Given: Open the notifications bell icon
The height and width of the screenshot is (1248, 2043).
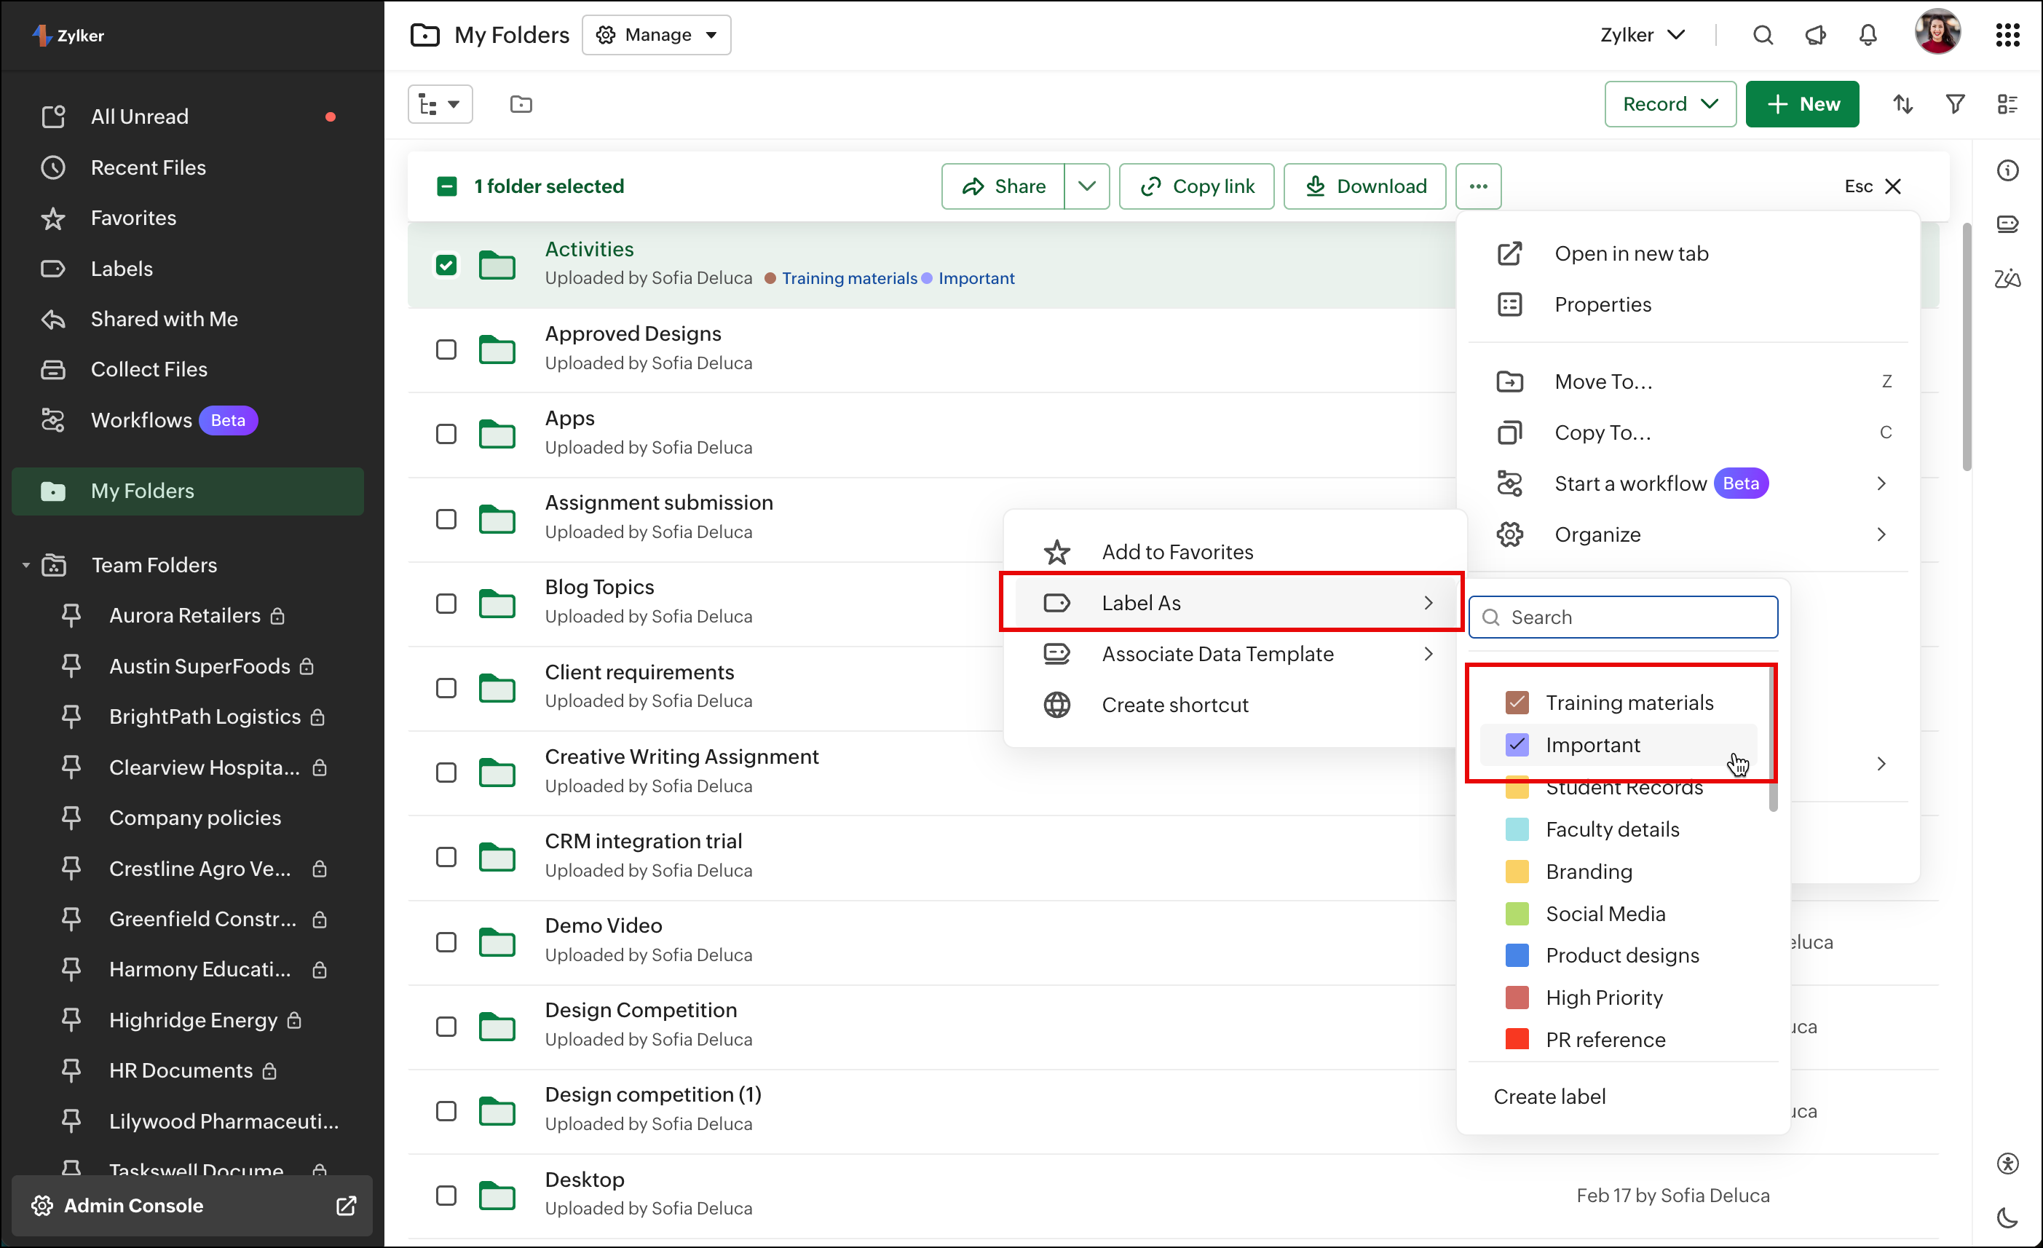Looking at the screenshot, I should click(1868, 35).
